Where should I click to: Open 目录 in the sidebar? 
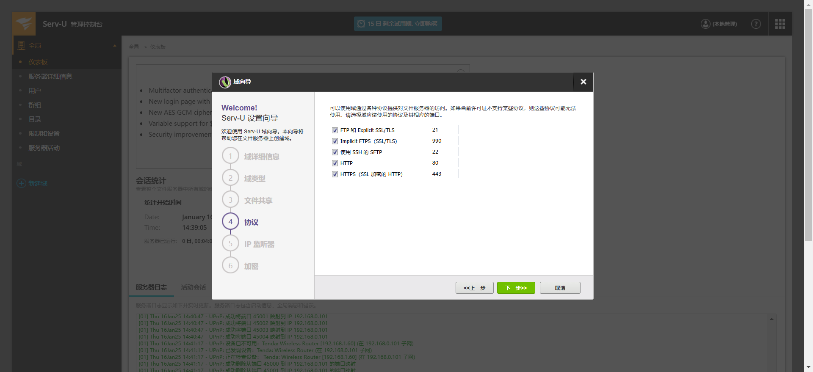pos(34,119)
